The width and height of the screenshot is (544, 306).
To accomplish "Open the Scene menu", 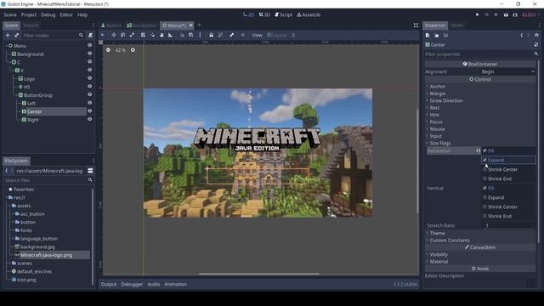I will pyautogui.click(x=10, y=14).
